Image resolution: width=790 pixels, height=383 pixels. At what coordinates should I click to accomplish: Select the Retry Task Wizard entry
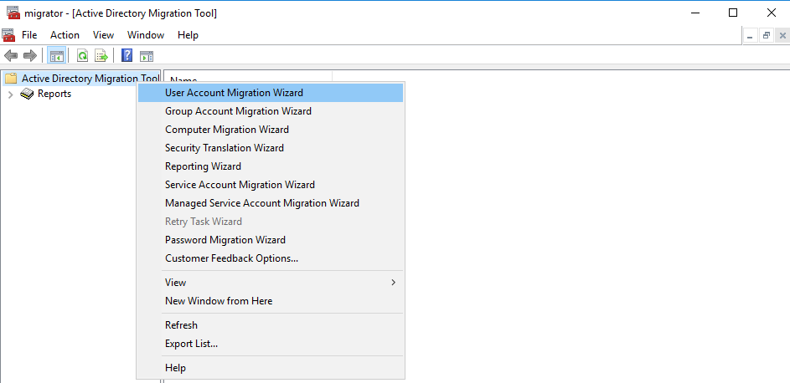(271, 222)
